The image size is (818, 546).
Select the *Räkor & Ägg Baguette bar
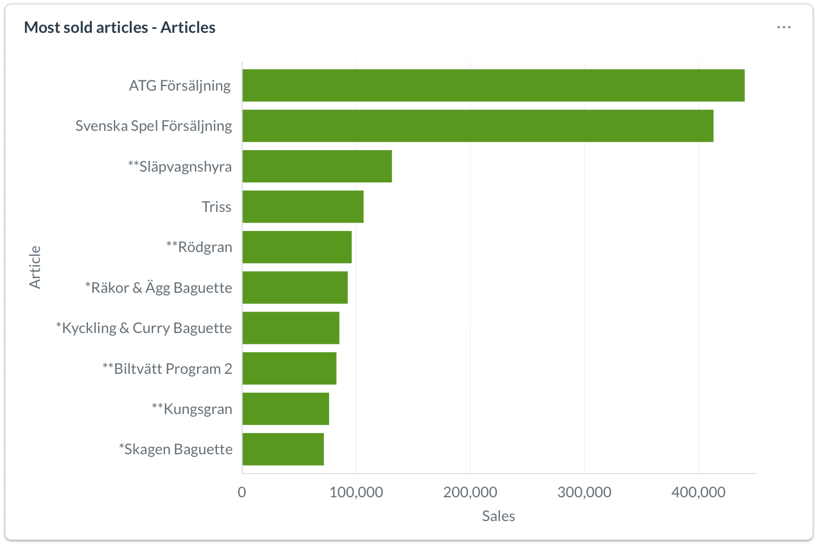point(295,288)
